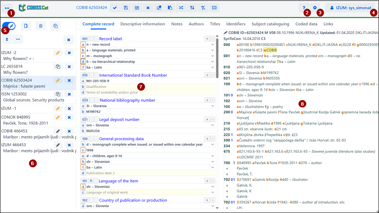Click the record editor vertical scrollbar thumb
379x213 pixels.
pos(217,58)
